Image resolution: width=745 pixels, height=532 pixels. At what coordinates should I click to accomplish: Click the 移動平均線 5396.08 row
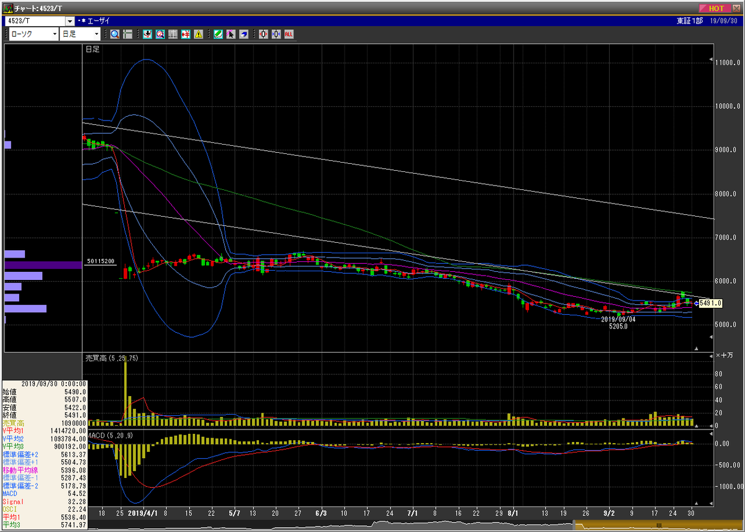pos(44,469)
